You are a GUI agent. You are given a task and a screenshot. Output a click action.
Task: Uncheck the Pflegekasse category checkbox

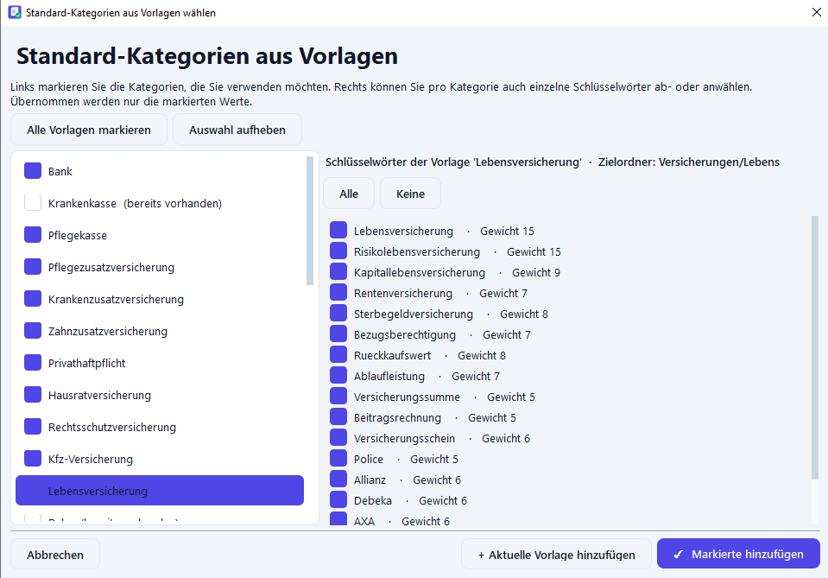[33, 235]
